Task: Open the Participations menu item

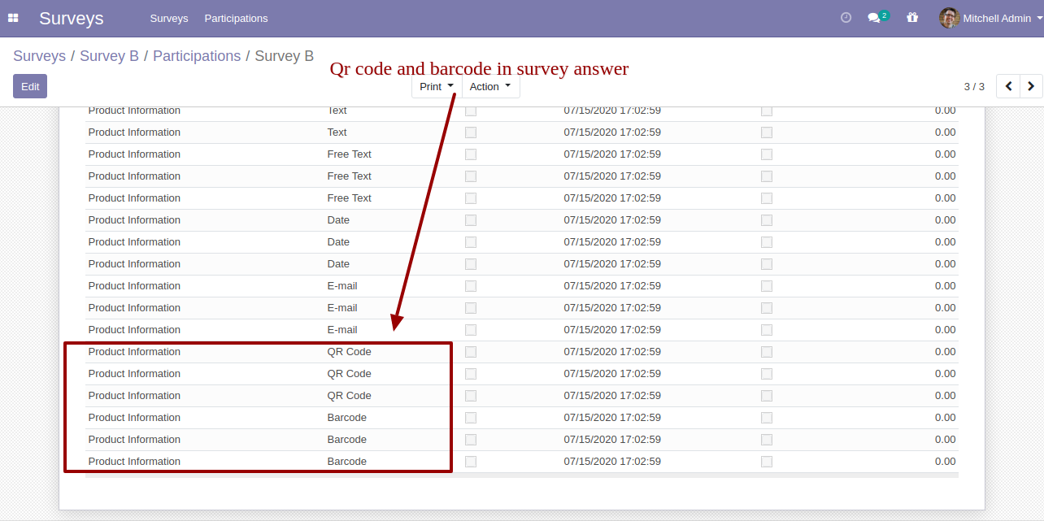Action: pos(236,18)
